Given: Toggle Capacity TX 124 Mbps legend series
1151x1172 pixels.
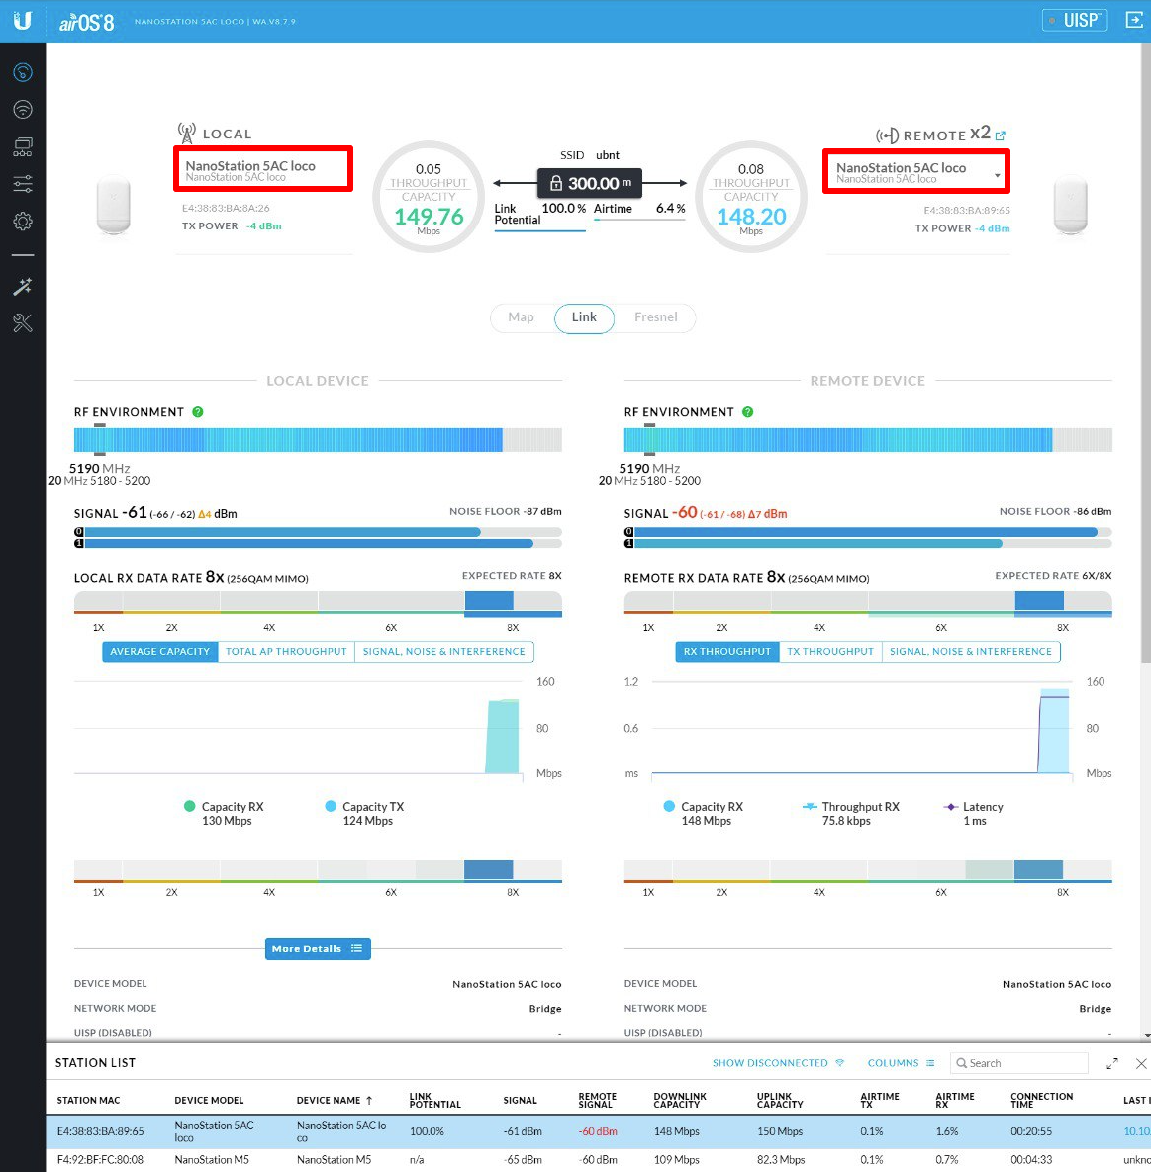Looking at the screenshot, I should point(365,813).
